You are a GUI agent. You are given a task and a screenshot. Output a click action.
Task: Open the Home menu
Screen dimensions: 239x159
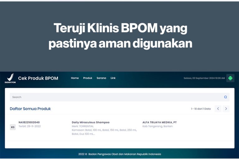(x=75, y=78)
